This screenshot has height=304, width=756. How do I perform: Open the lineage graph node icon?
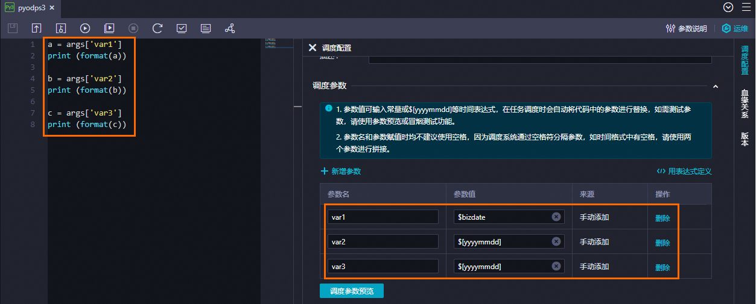[230, 28]
